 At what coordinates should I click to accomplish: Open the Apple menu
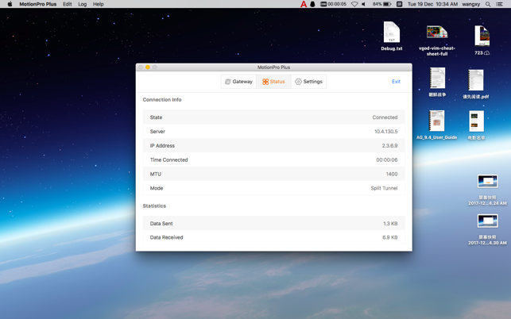pyautogui.click(x=10, y=4)
